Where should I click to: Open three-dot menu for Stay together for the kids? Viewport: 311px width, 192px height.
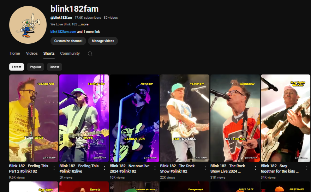(x=306, y=168)
